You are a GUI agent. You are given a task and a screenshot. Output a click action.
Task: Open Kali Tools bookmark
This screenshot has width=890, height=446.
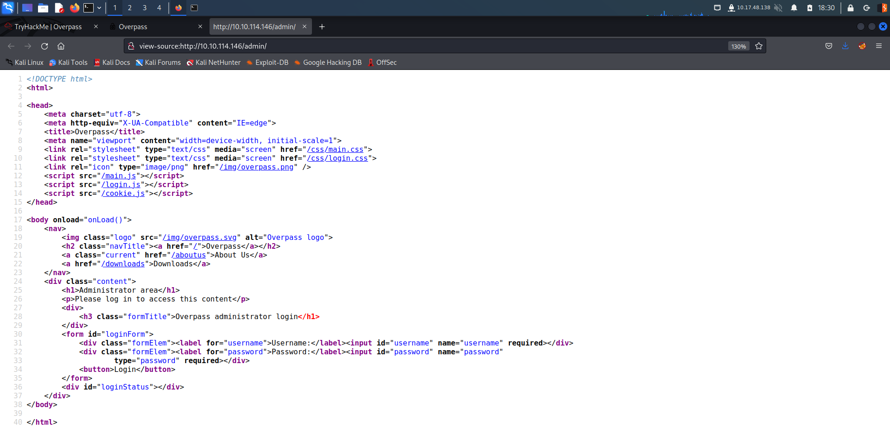point(68,63)
